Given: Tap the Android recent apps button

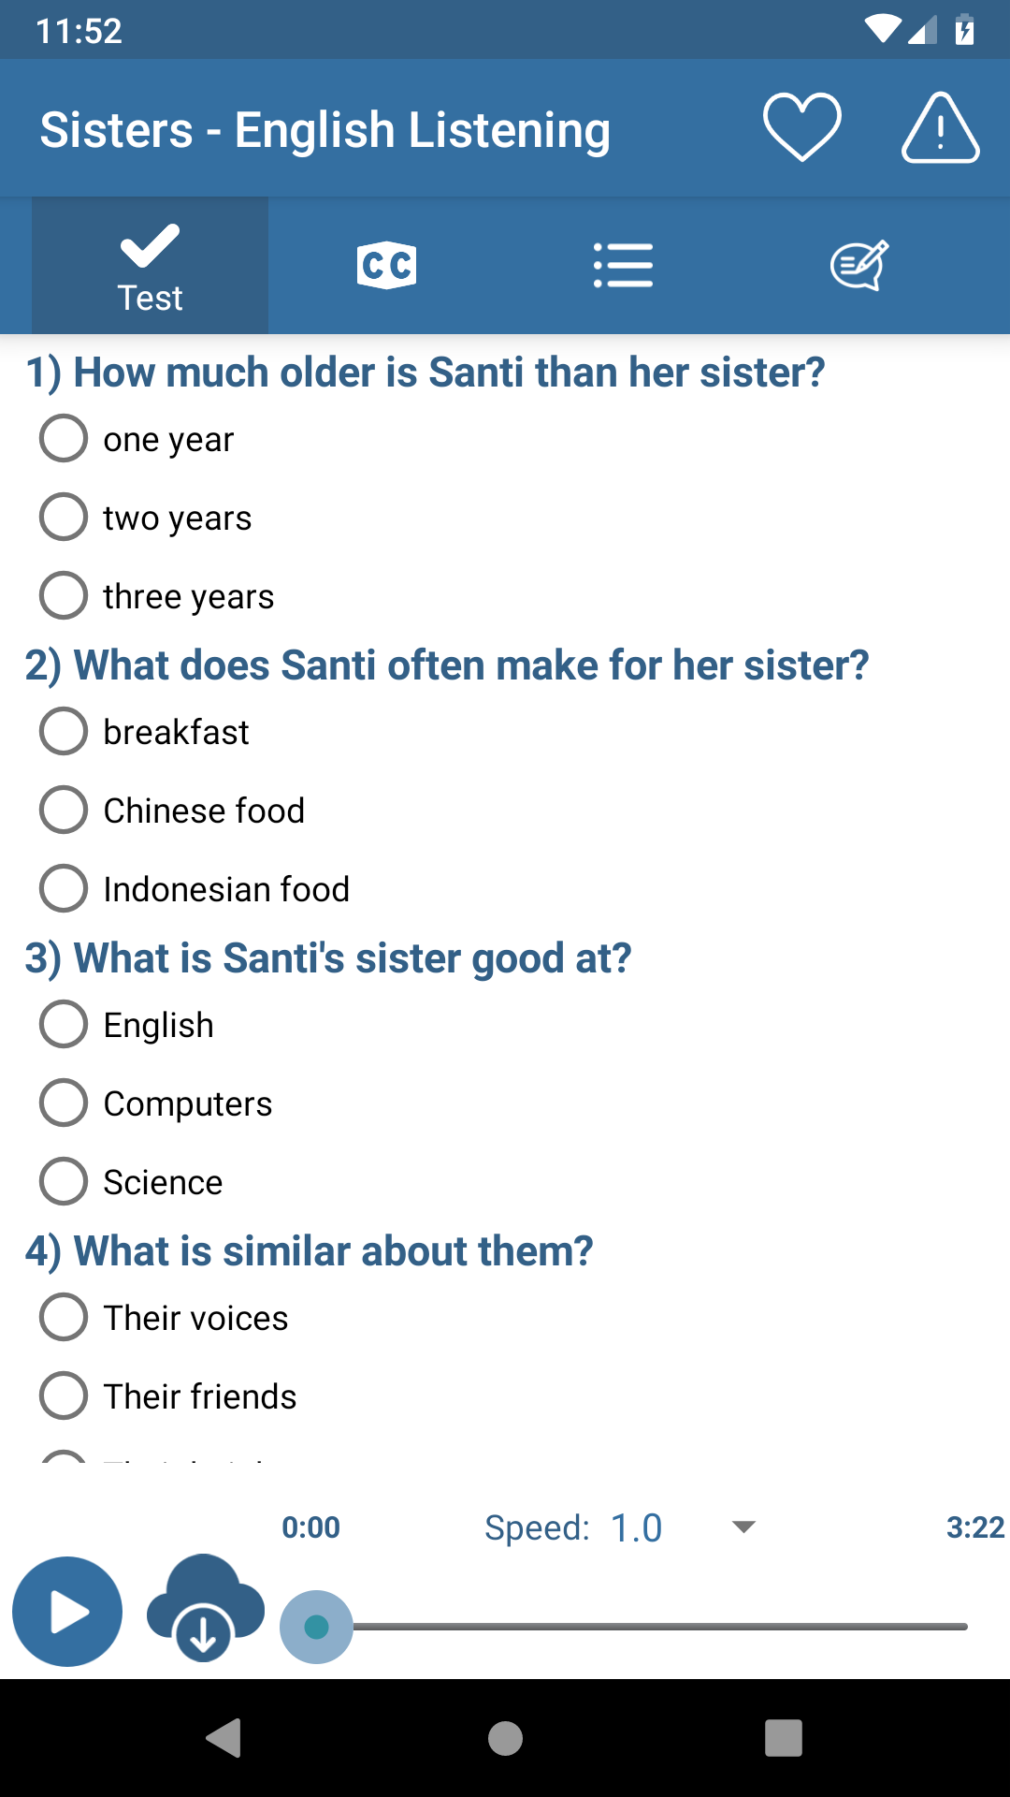Looking at the screenshot, I should click(x=784, y=1738).
